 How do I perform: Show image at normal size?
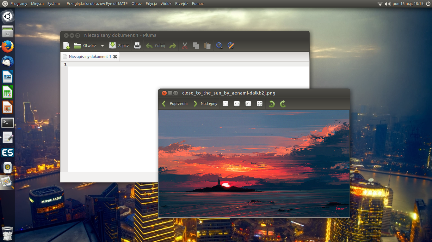tap(248, 104)
